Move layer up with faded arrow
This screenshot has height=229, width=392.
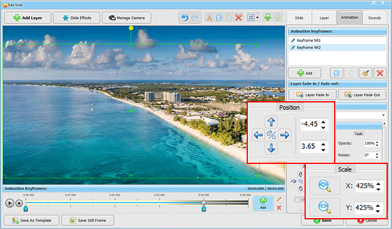pos(277,17)
